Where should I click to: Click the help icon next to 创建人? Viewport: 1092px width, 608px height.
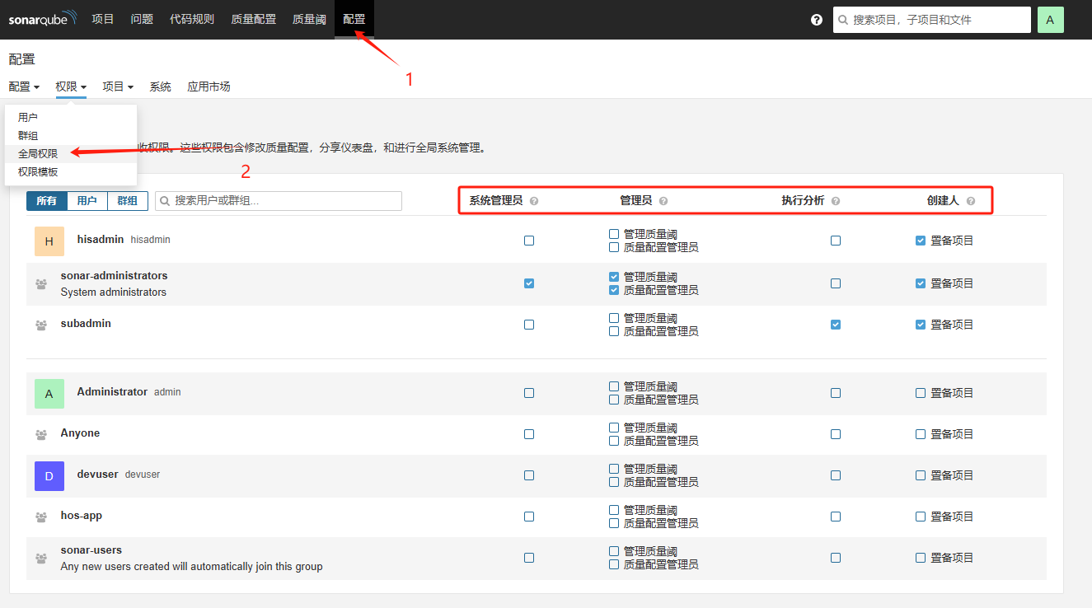point(971,201)
